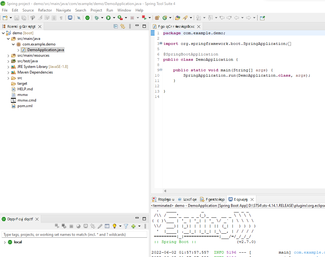
Task: Toggle Link with Editor in Package Explorer
Action: [x=123, y=26]
